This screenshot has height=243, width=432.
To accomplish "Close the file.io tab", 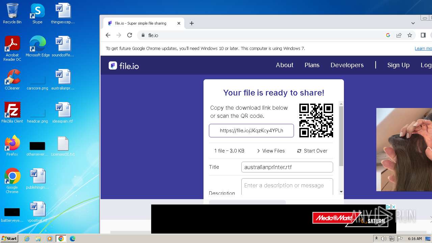I will coord(179,23).
